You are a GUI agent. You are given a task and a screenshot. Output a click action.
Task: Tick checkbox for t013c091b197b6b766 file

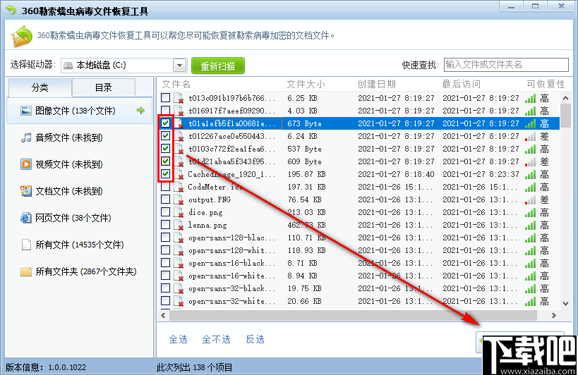pyautogui.click(x=166, y=97)
